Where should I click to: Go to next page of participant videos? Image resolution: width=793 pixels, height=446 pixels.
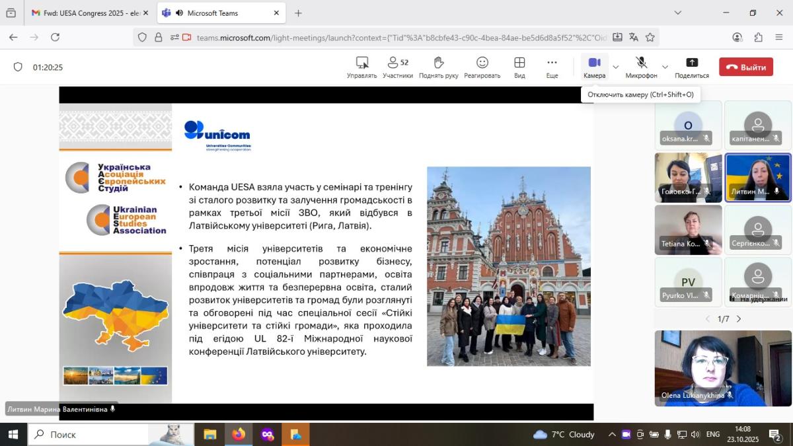pyautogui.click(x=739, y=319)
